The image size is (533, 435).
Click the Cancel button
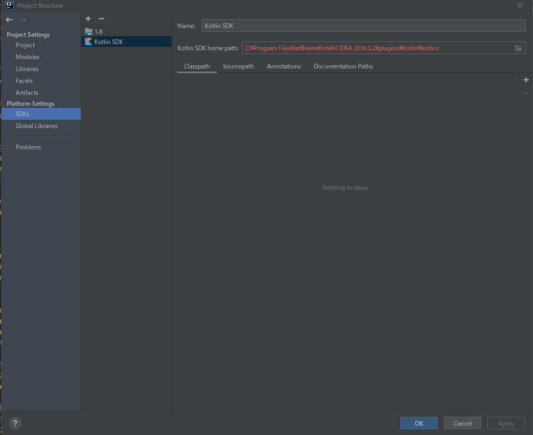point(462,423)
